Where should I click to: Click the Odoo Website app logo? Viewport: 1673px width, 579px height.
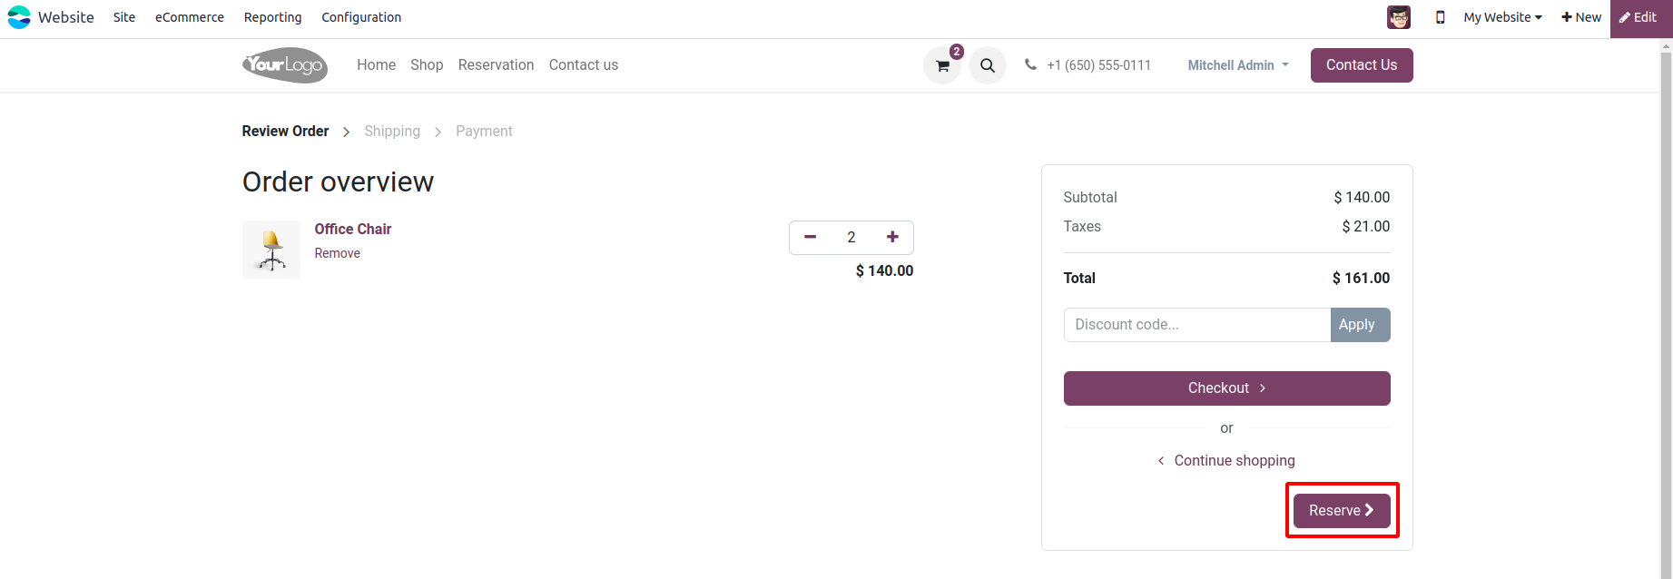[x=19, y=17]
